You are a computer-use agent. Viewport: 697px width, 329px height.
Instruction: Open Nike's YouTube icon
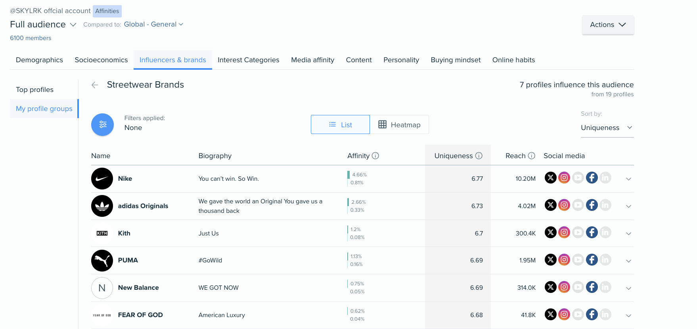tap(578, 178)
